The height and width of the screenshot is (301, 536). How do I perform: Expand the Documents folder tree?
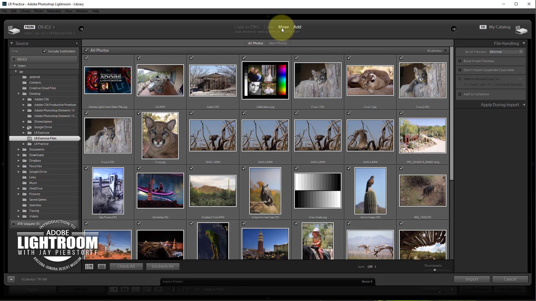19,150
